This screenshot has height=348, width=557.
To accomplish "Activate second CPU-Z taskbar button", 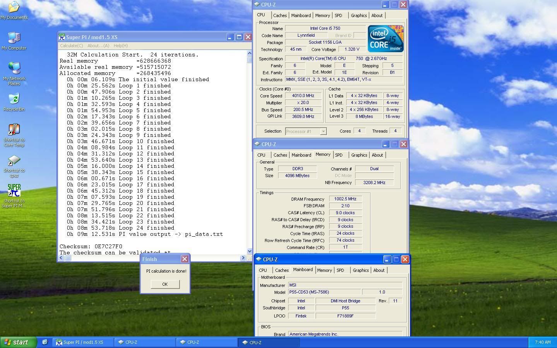I will (x=207, y=342).
